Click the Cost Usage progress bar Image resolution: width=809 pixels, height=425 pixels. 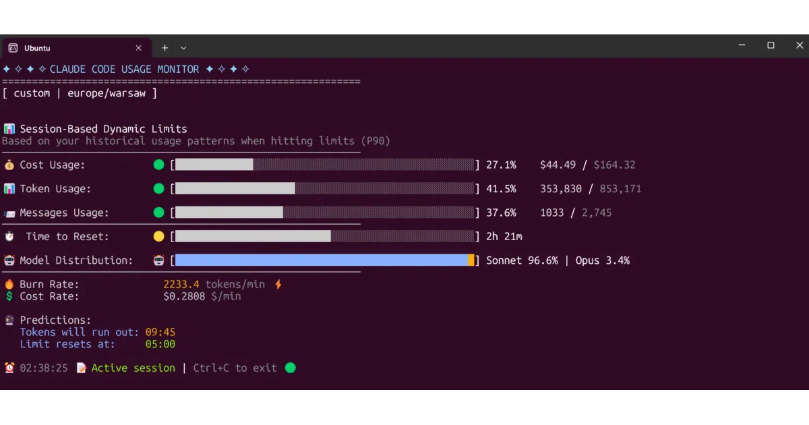tap(325, 165)
